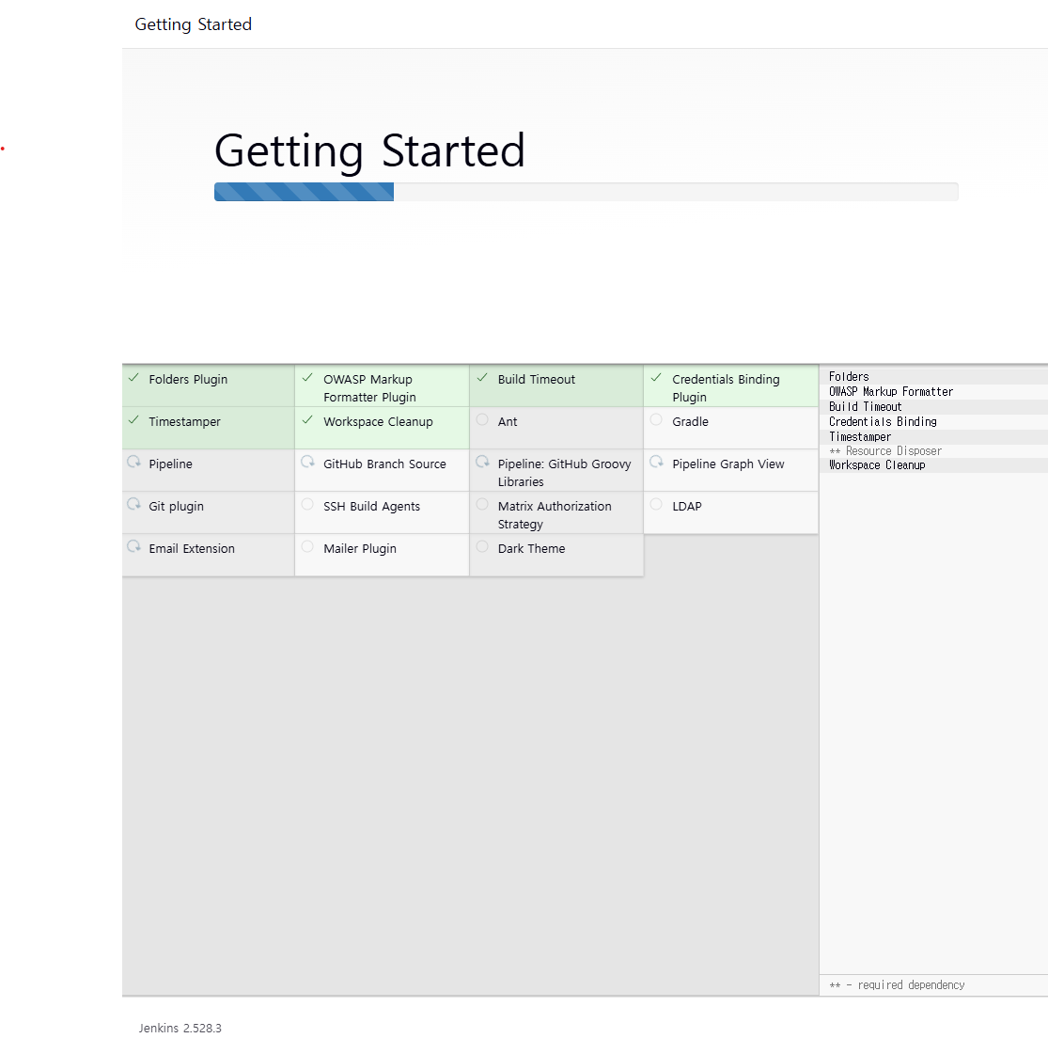Viewport: 1048px width, 1038px height.
Task: Click Credentials Binding in the install log
Action: 883,422
